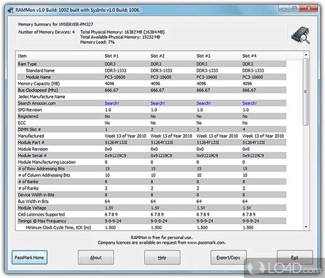Viewport: 325px width, 278px height.
Task: Select the Slot #1 column header
Action: coord(112,56)
